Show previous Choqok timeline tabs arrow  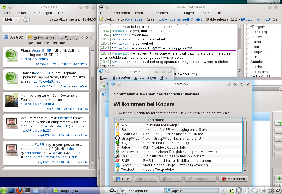[x=82, y=37]
